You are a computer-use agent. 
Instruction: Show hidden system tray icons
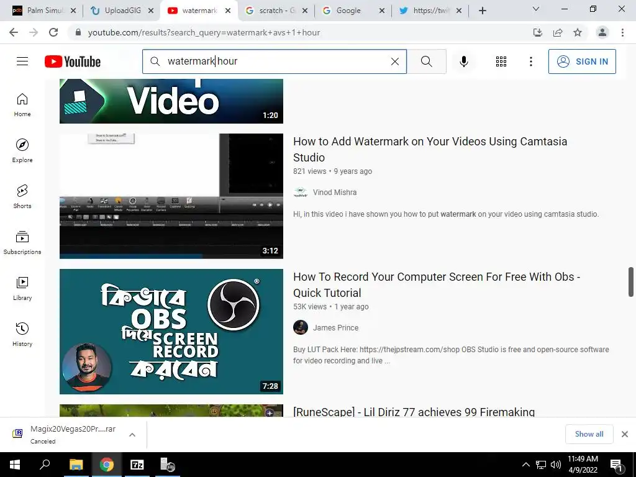point(525,465)
